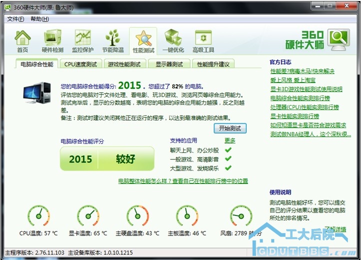361x260 pixels.
Task: Select the 显示器测试 tab
Action: 169,64
